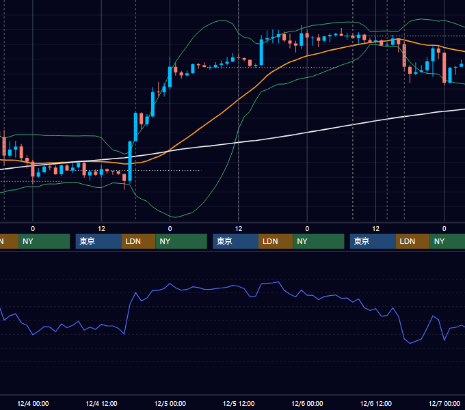Select the NY block starting 12/6 00:00
The height and width of the screenshot is (410, 465).
[319, 241]
